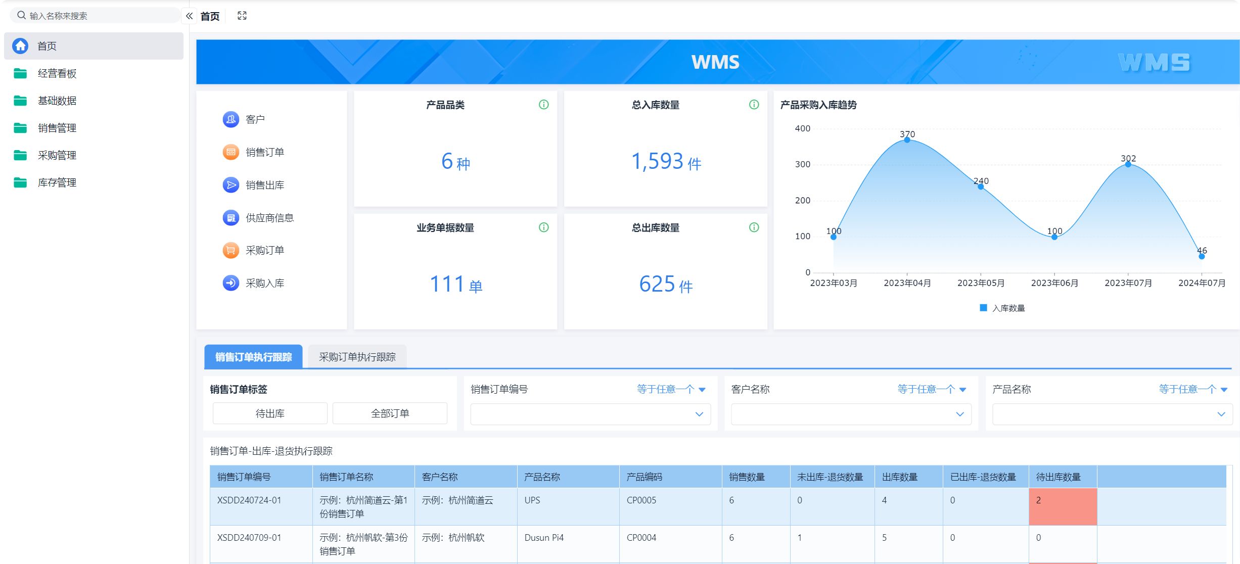Expand the 产品名称 value dropdown

[1112, 414]
